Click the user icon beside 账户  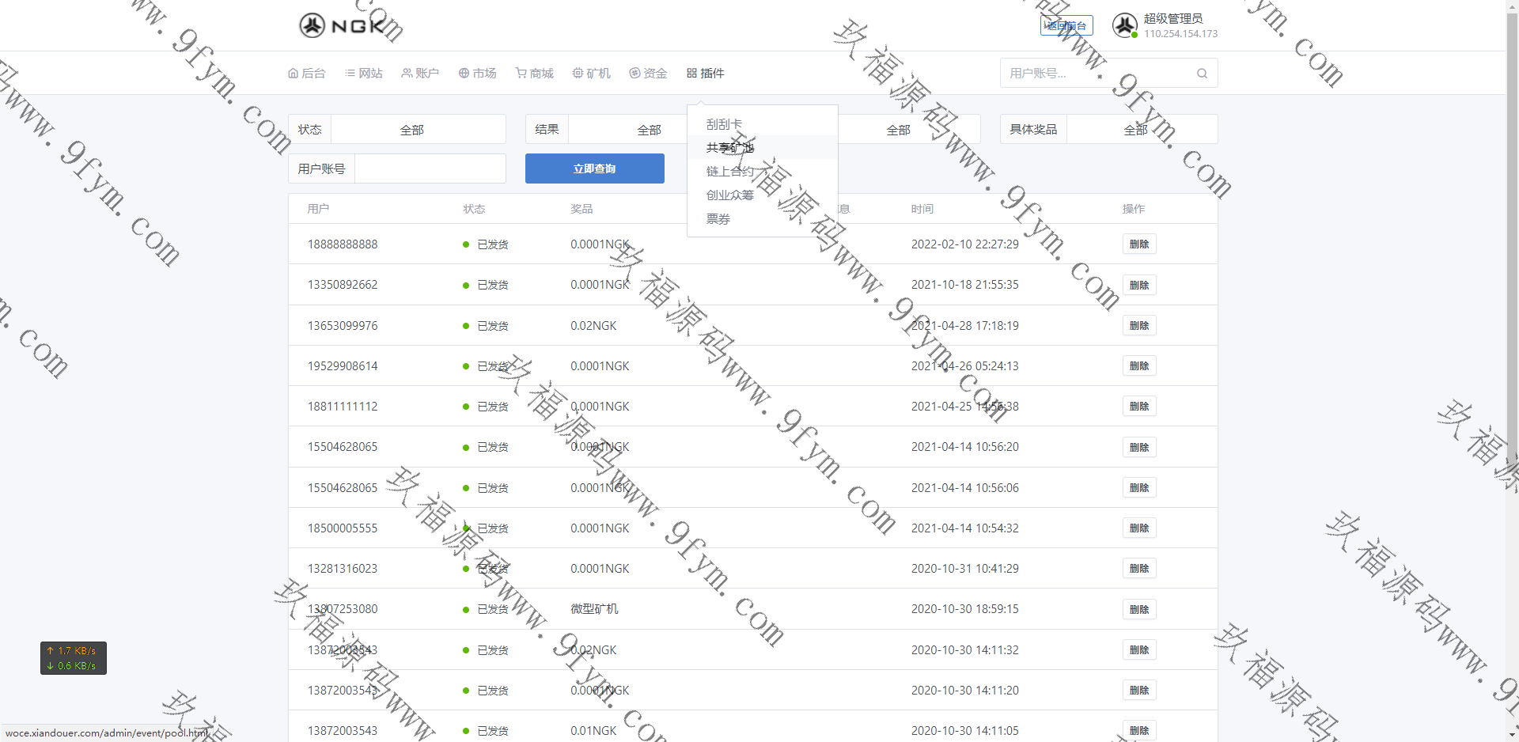407,74
